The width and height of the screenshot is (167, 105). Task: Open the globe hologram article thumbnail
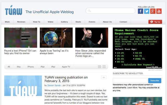(x=56, y=38)
